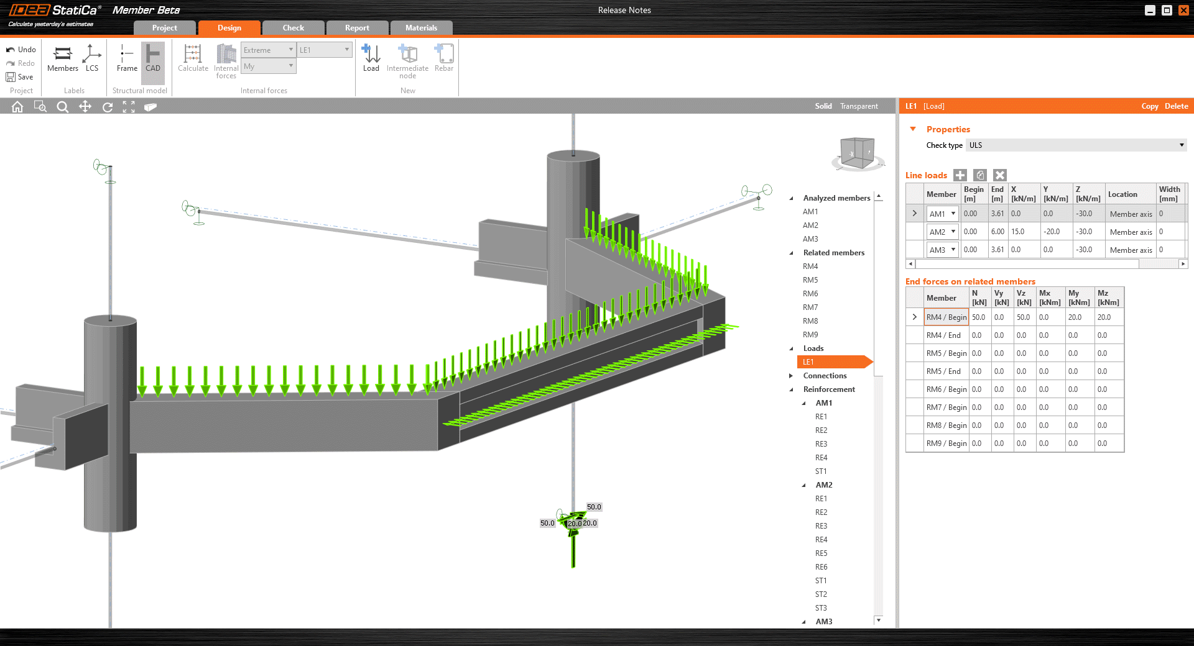The image size is (1194, 646).
Task: Toggle LCS labels display
Action: point(92,58)
